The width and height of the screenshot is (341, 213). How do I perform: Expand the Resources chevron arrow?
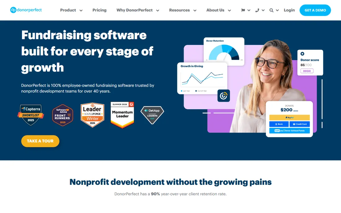pyautogui.click(x=195, y=11)
